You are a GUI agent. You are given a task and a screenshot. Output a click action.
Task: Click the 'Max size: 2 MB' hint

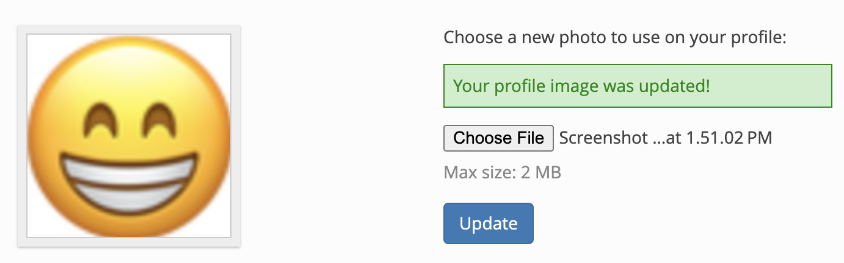tap(502, 173)
